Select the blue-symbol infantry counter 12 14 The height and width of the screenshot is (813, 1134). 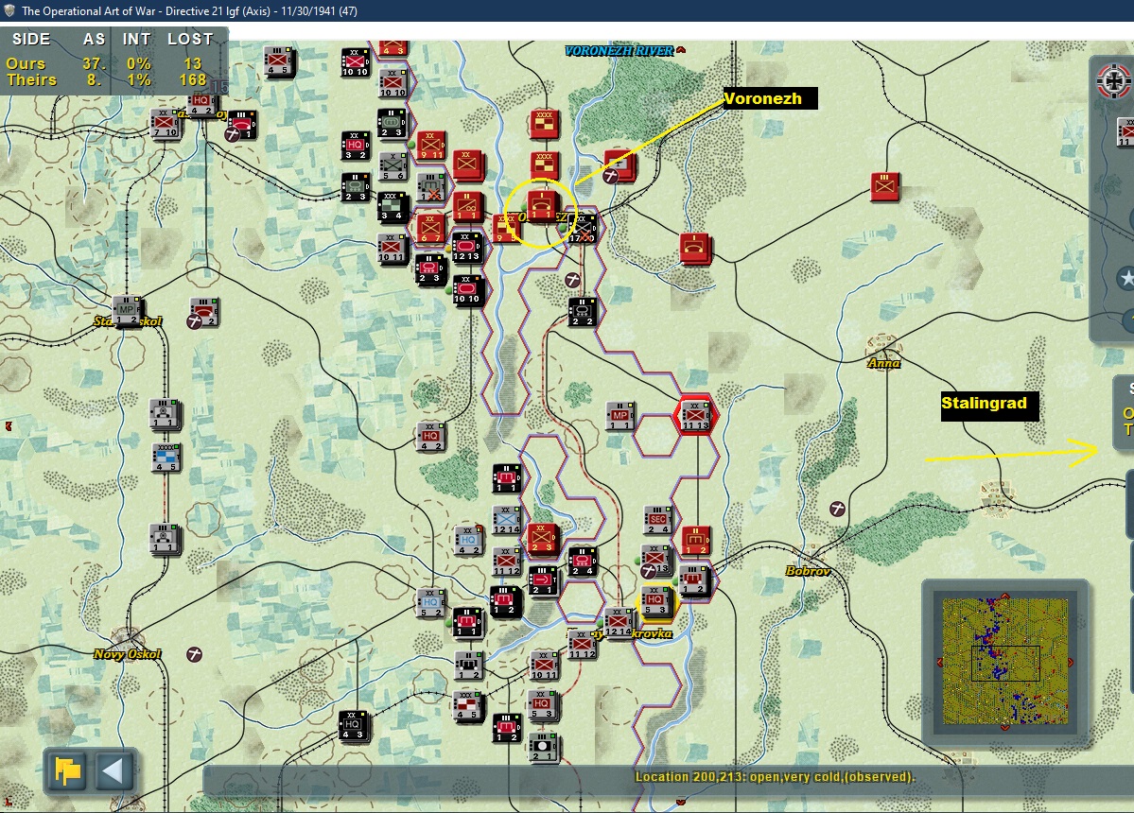pyautogui.click(x=506, y=520)
